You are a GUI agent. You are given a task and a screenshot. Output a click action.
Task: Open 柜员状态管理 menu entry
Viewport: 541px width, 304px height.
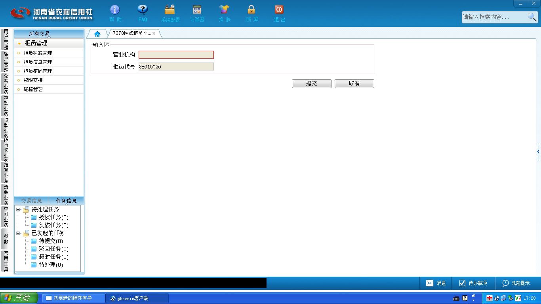49,53
